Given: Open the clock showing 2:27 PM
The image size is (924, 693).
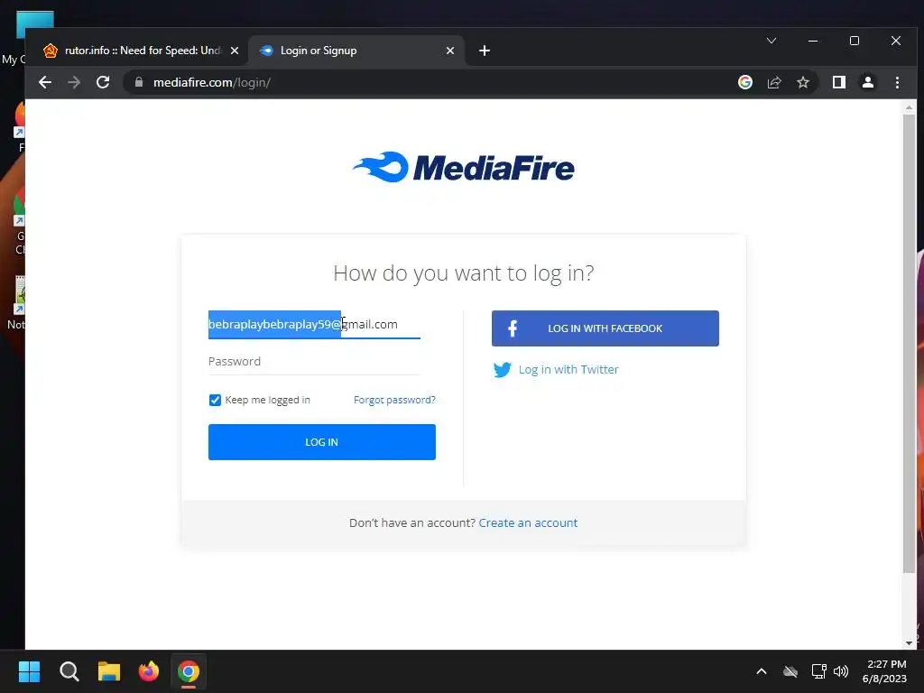Looking at the screenshot, I should (884, 671).
